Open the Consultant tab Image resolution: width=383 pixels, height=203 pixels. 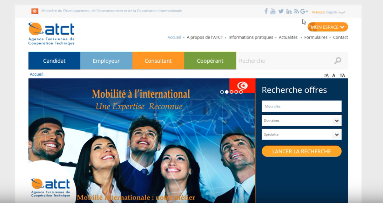coord(158,61)
